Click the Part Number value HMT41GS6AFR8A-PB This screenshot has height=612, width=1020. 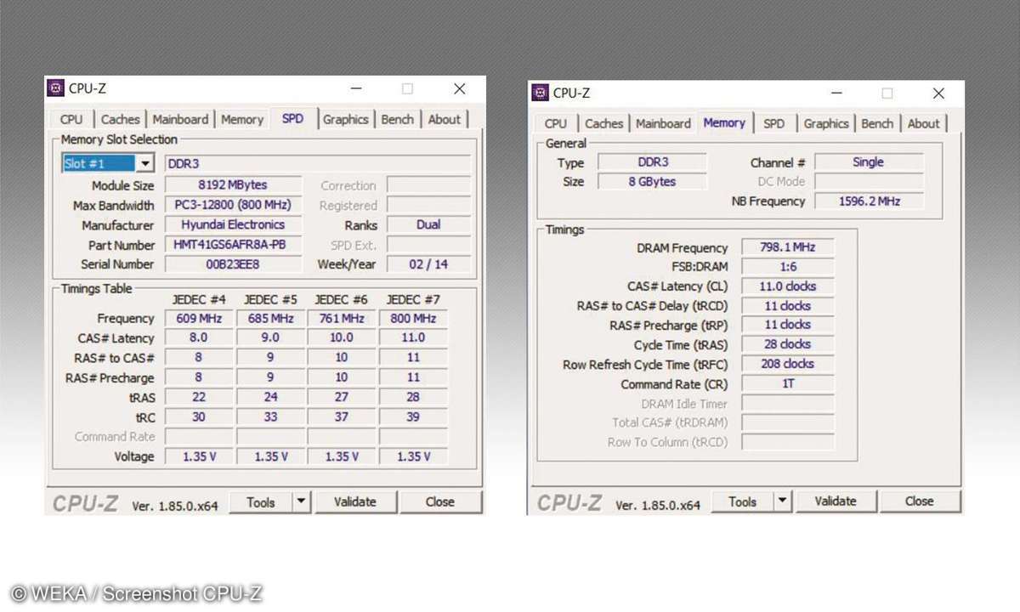233,245
